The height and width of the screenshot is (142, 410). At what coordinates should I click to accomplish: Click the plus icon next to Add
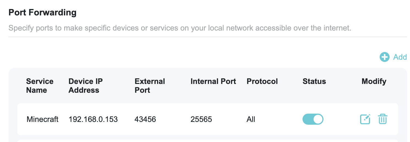point(384,57)
